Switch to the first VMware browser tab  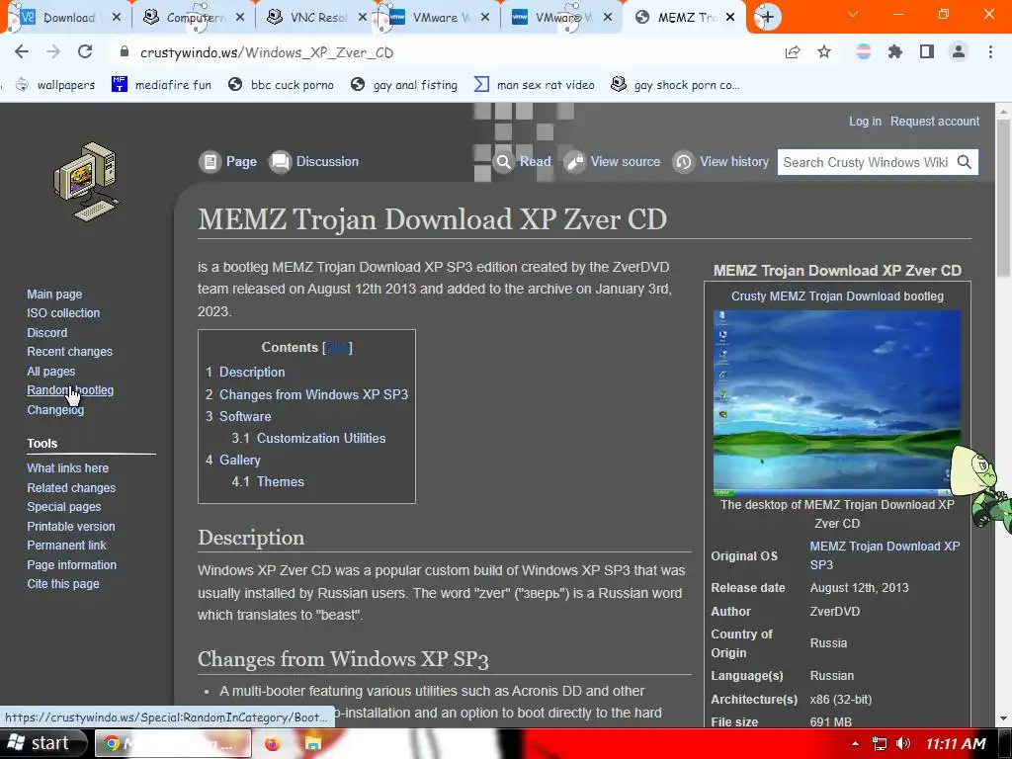click(x=441, y=18)
